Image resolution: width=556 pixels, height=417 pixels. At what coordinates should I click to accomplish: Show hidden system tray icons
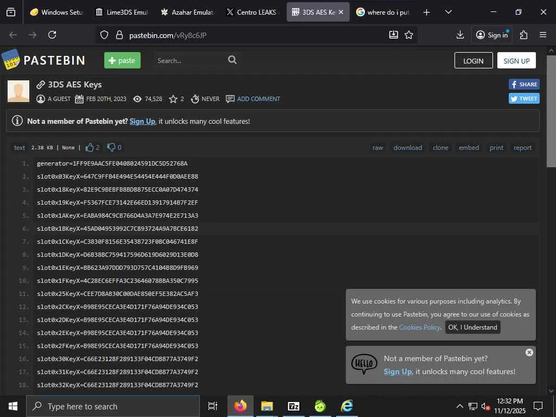click(x=459, y=406)
